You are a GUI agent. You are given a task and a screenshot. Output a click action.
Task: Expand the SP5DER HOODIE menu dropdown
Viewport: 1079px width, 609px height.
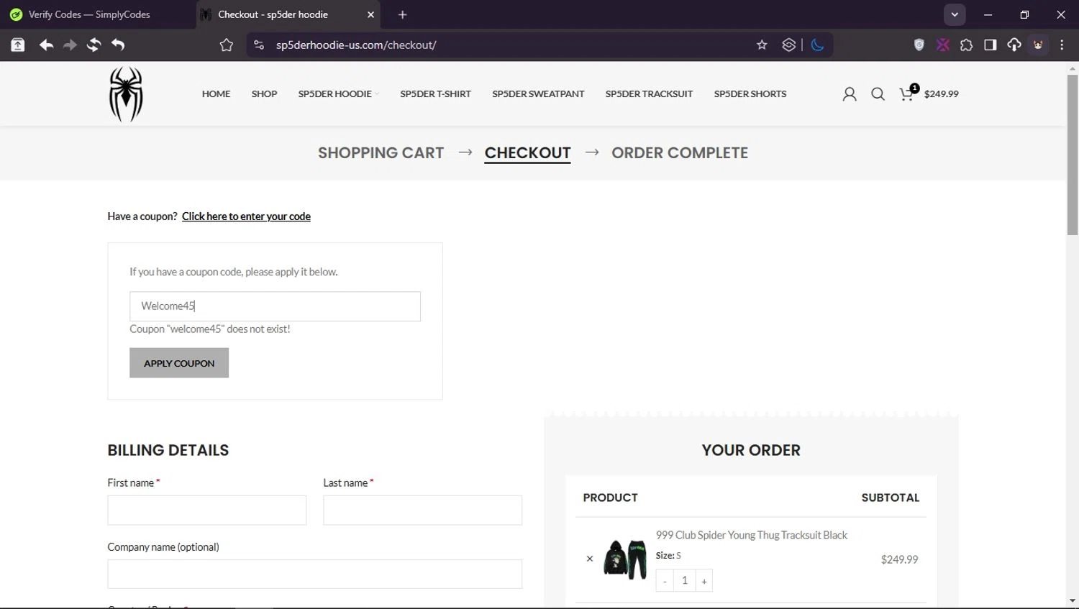click(338, 94)
